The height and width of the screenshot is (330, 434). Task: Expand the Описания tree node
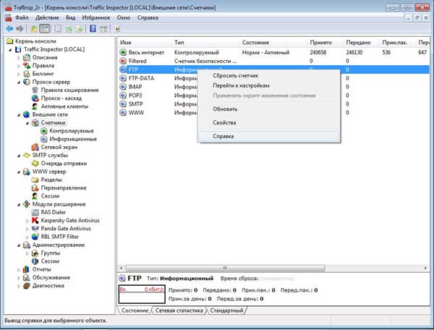[x=19, y=58]
